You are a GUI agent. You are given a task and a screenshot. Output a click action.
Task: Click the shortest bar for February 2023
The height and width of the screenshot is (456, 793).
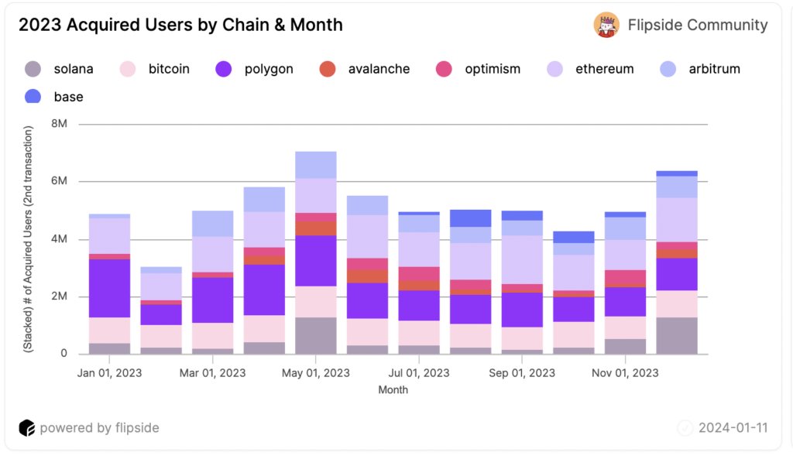pos(161,310)
